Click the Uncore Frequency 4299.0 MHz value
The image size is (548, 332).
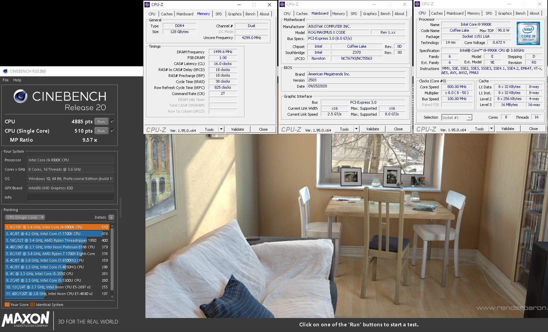click(x=251, y=38)
